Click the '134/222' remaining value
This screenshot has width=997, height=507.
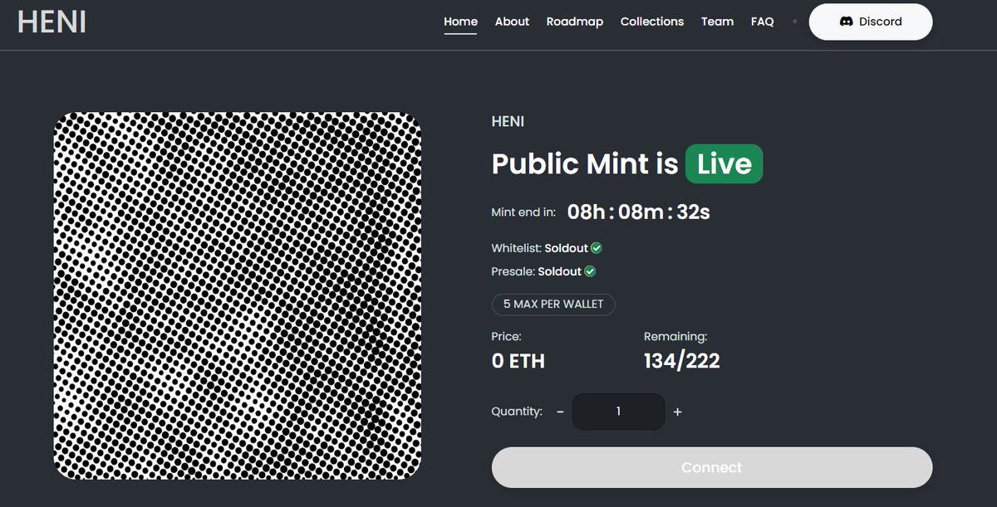(682, 361)
